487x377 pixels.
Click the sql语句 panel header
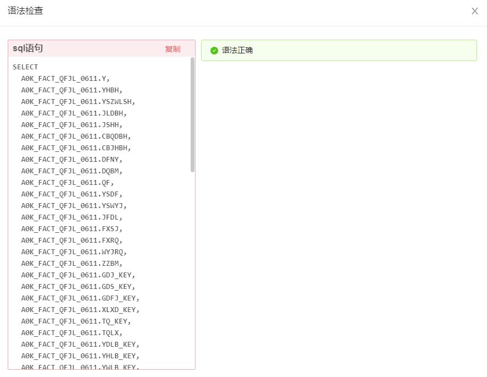(28, 48)
